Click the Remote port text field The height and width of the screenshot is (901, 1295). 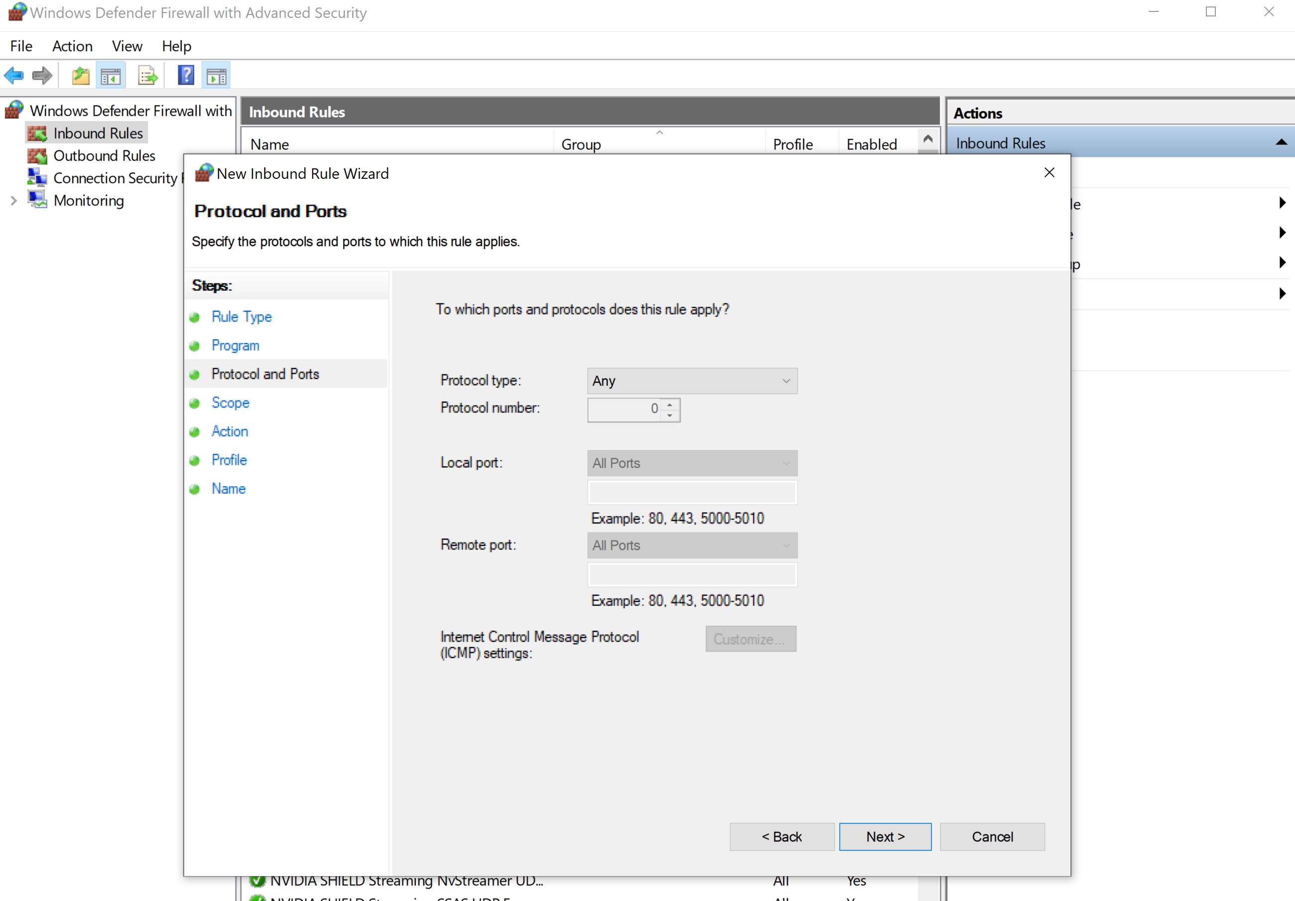692,575
